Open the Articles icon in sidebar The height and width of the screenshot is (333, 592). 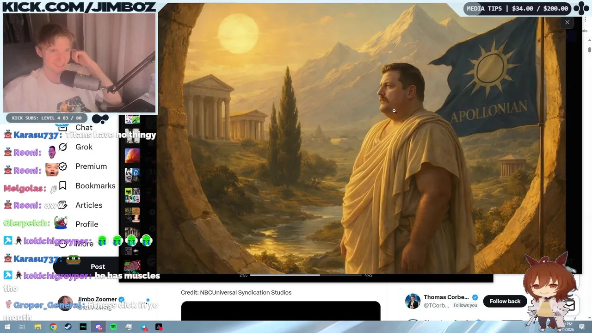63,205
